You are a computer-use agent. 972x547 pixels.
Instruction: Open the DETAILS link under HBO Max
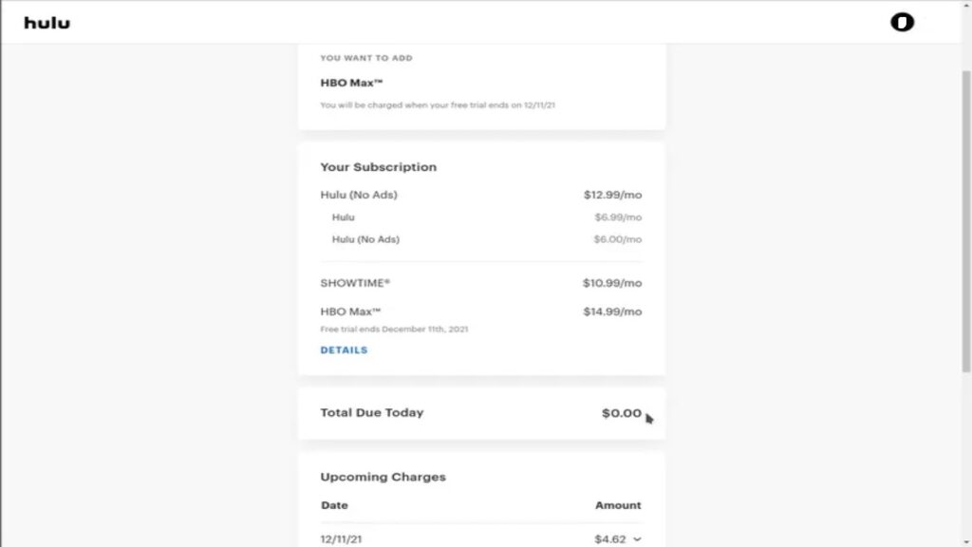pyautogui.click(x=343, y=349)
